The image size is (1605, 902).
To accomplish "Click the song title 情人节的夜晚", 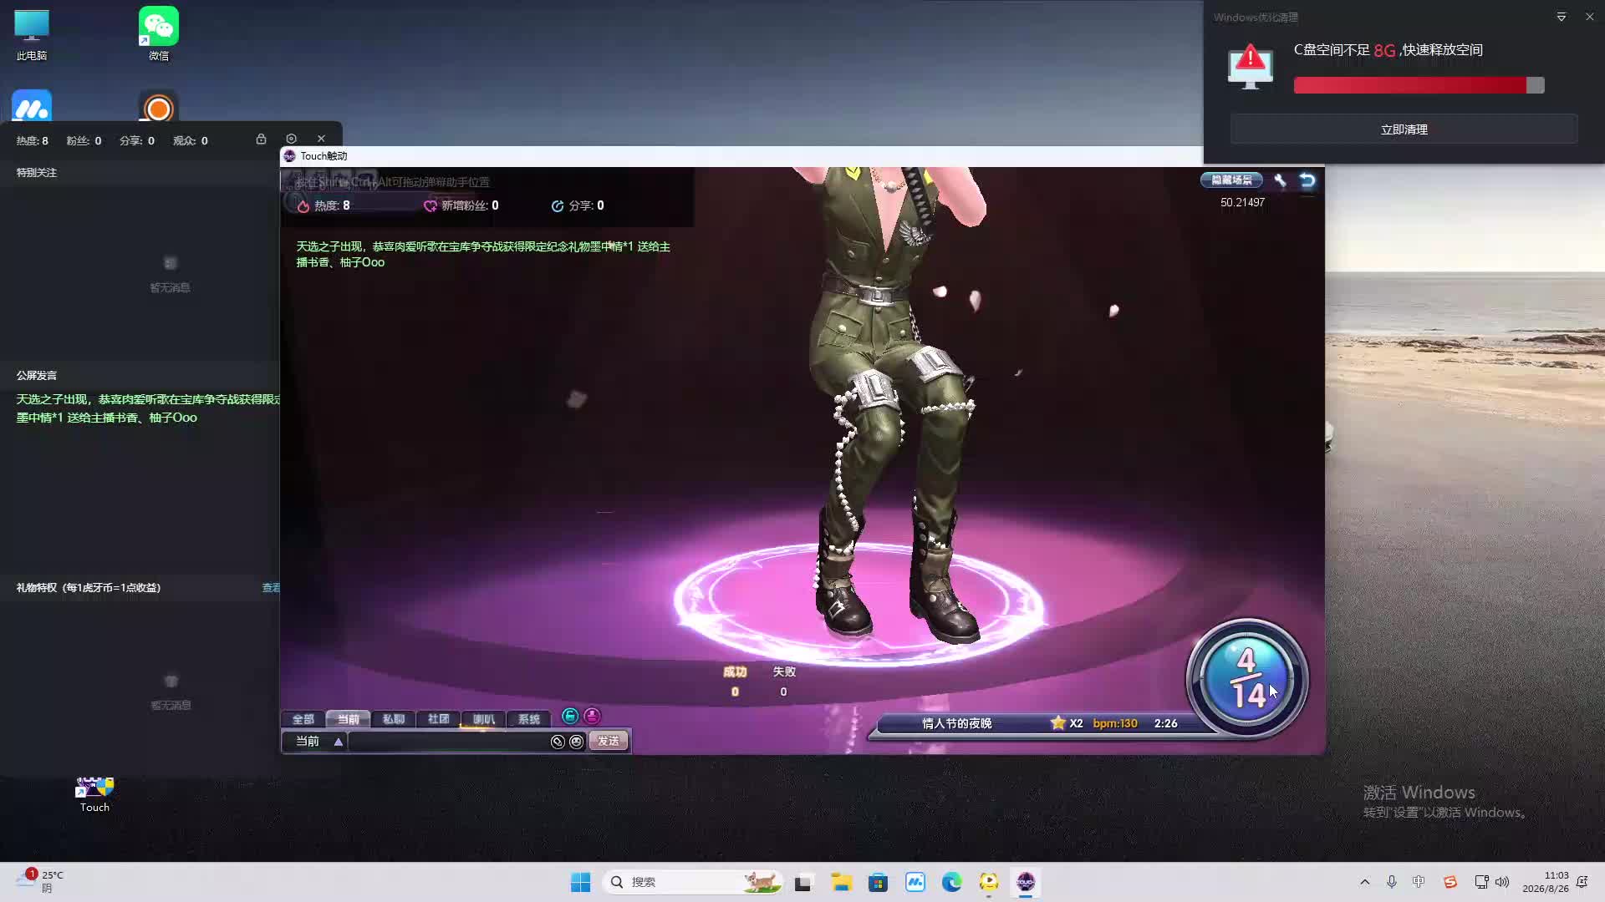I will tap(956, 723).
